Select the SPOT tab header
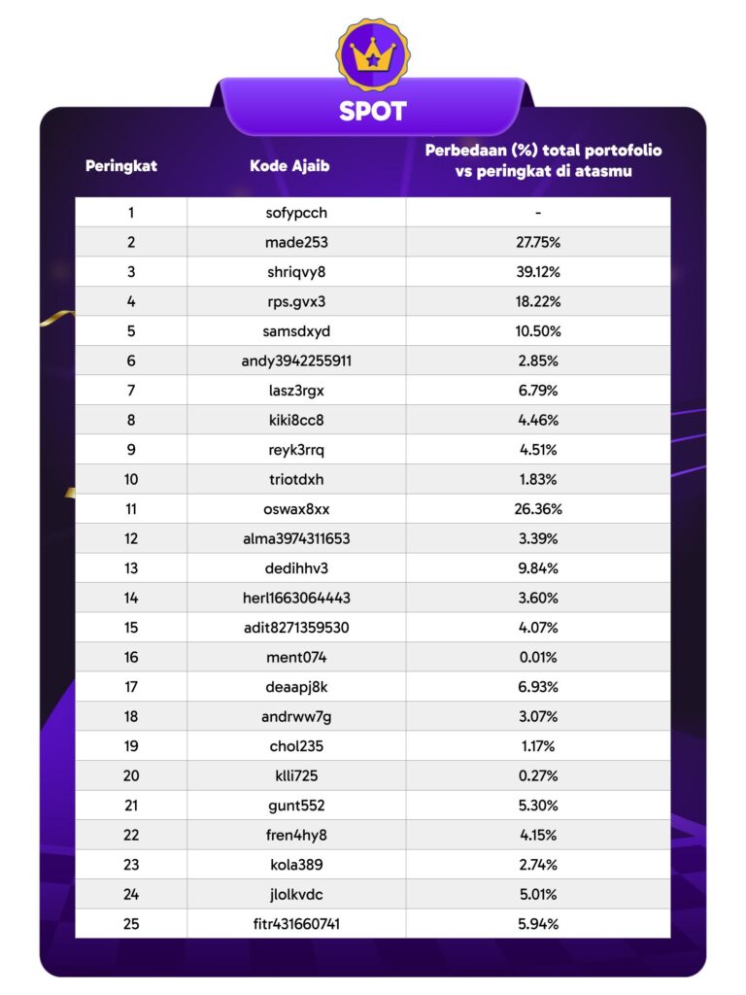The image size is (746, 995). tap(373, 111)
